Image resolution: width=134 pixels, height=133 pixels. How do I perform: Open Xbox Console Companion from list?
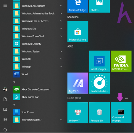click(38, 89)
